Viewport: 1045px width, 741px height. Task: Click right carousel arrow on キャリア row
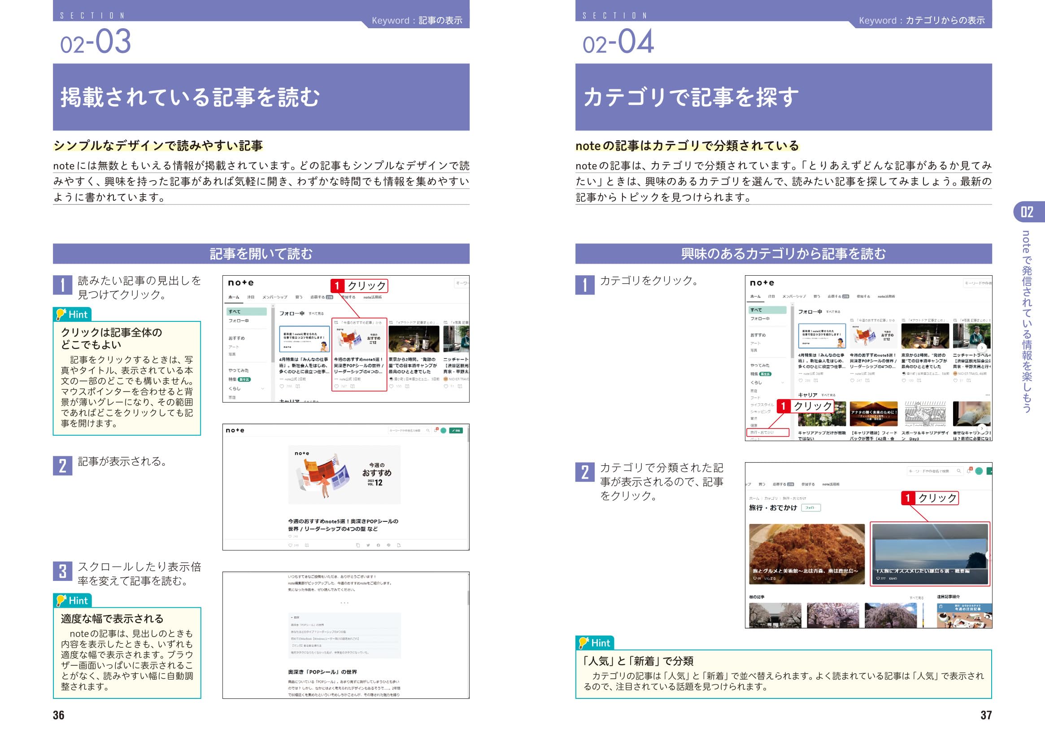click(x=982, y=429)
